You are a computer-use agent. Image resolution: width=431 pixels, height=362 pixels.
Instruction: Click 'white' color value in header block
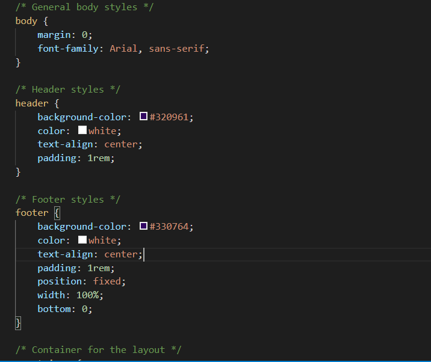(x=102, y=131)
